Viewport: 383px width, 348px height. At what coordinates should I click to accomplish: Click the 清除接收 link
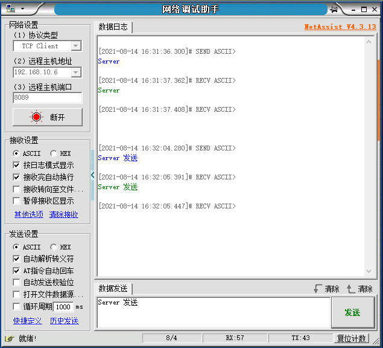pyautogui.click(x=63, y=214)
